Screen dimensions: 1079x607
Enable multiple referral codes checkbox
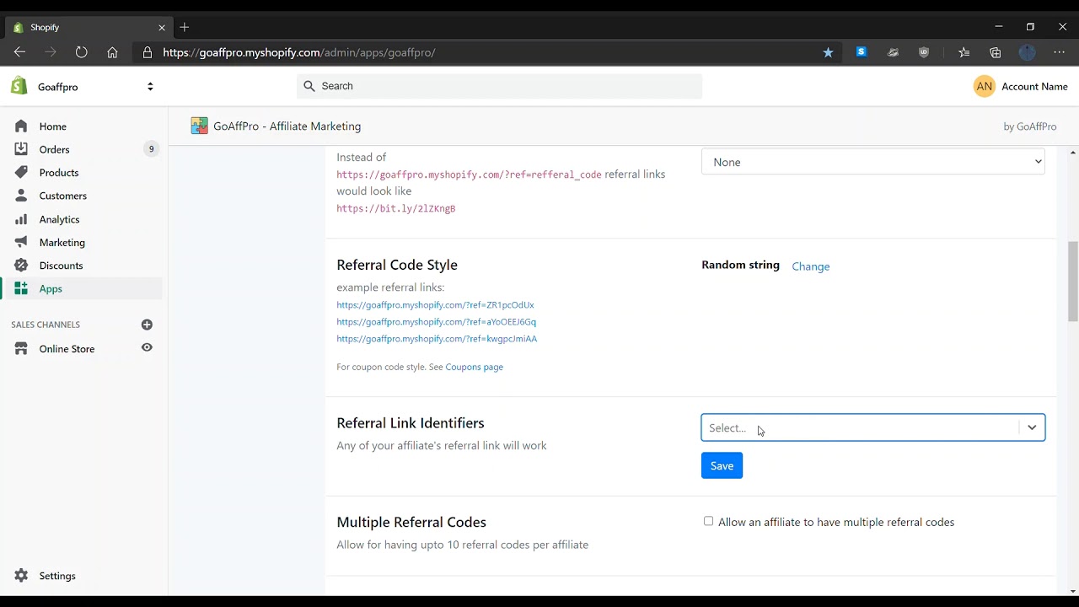(x=708, y=521)
